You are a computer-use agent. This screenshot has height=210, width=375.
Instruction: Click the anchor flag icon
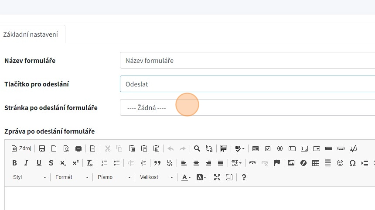277,163
